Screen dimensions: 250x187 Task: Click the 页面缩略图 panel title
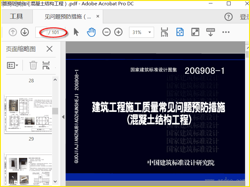point(21,49)
